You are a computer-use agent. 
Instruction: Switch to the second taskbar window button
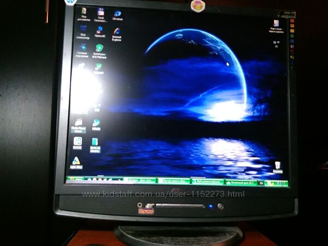pos(174,180)
